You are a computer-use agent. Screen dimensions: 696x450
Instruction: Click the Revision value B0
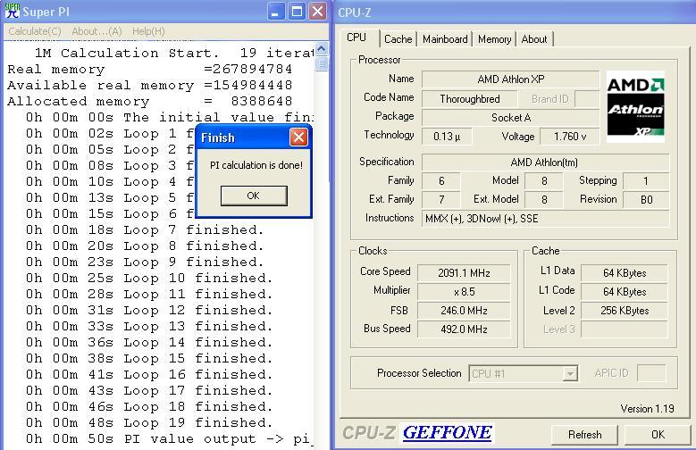pos(646,200)
